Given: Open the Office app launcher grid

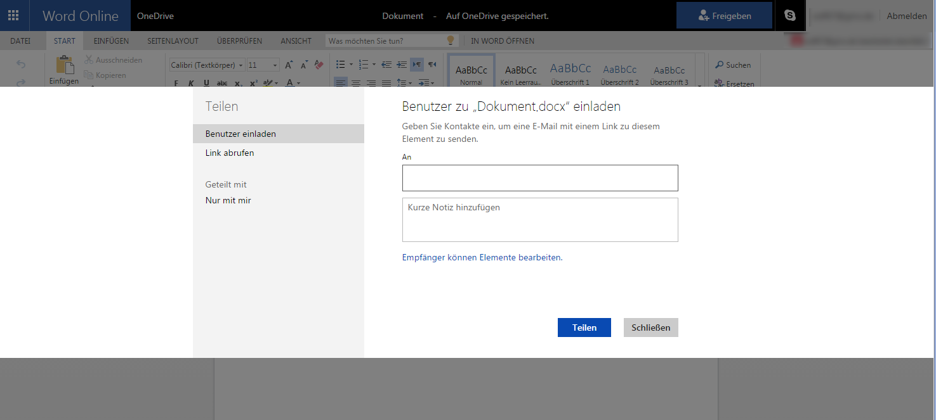Looking at the screenshot, I should tap(13, 16).
